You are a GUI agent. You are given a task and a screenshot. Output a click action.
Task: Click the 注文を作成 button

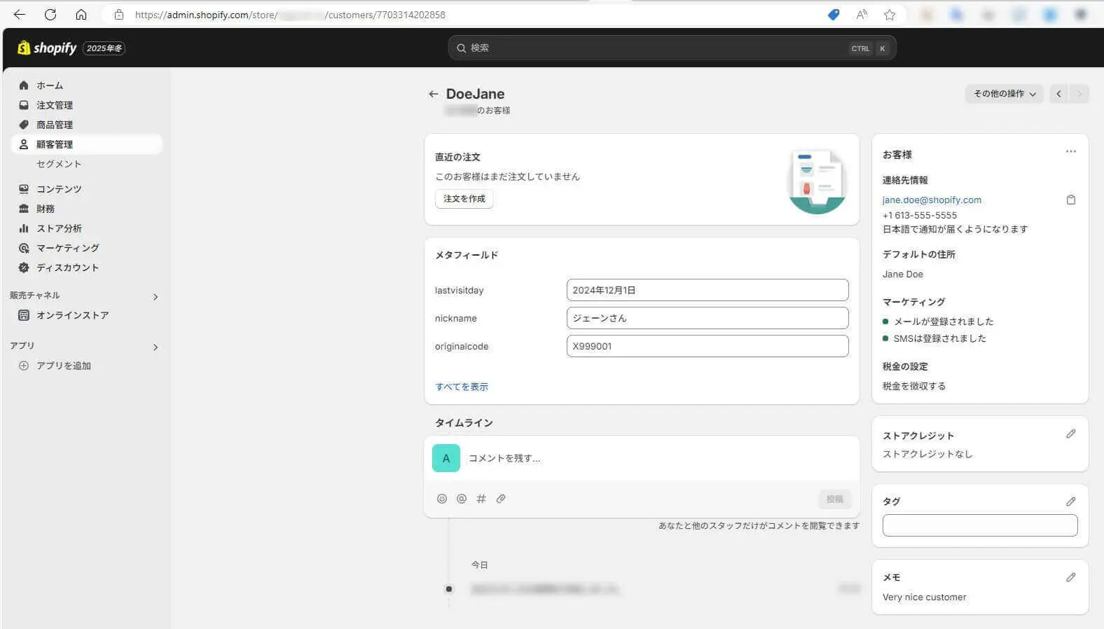(x=464, y=199)
